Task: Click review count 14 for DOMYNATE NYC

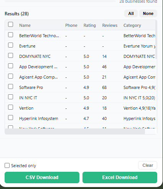Action: pos(104,56)
